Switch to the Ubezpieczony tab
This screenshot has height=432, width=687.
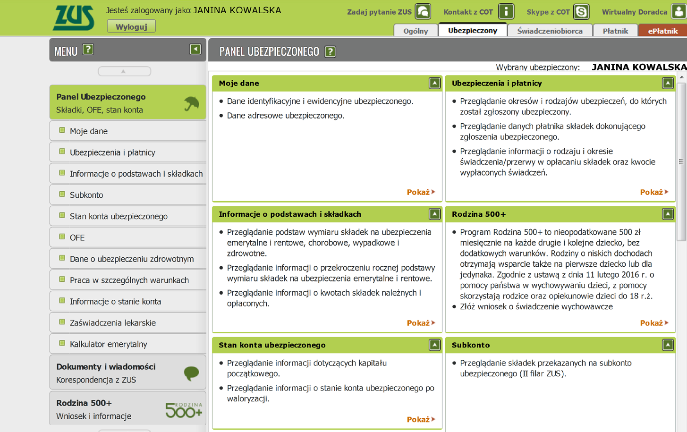pos(473,30)
